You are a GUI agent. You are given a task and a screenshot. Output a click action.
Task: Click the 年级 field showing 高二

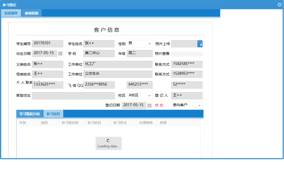click(140, 54)
